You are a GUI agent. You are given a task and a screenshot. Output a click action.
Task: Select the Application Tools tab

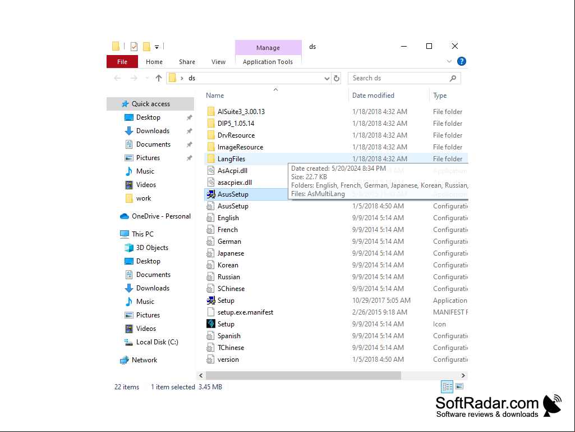(268, 62)
